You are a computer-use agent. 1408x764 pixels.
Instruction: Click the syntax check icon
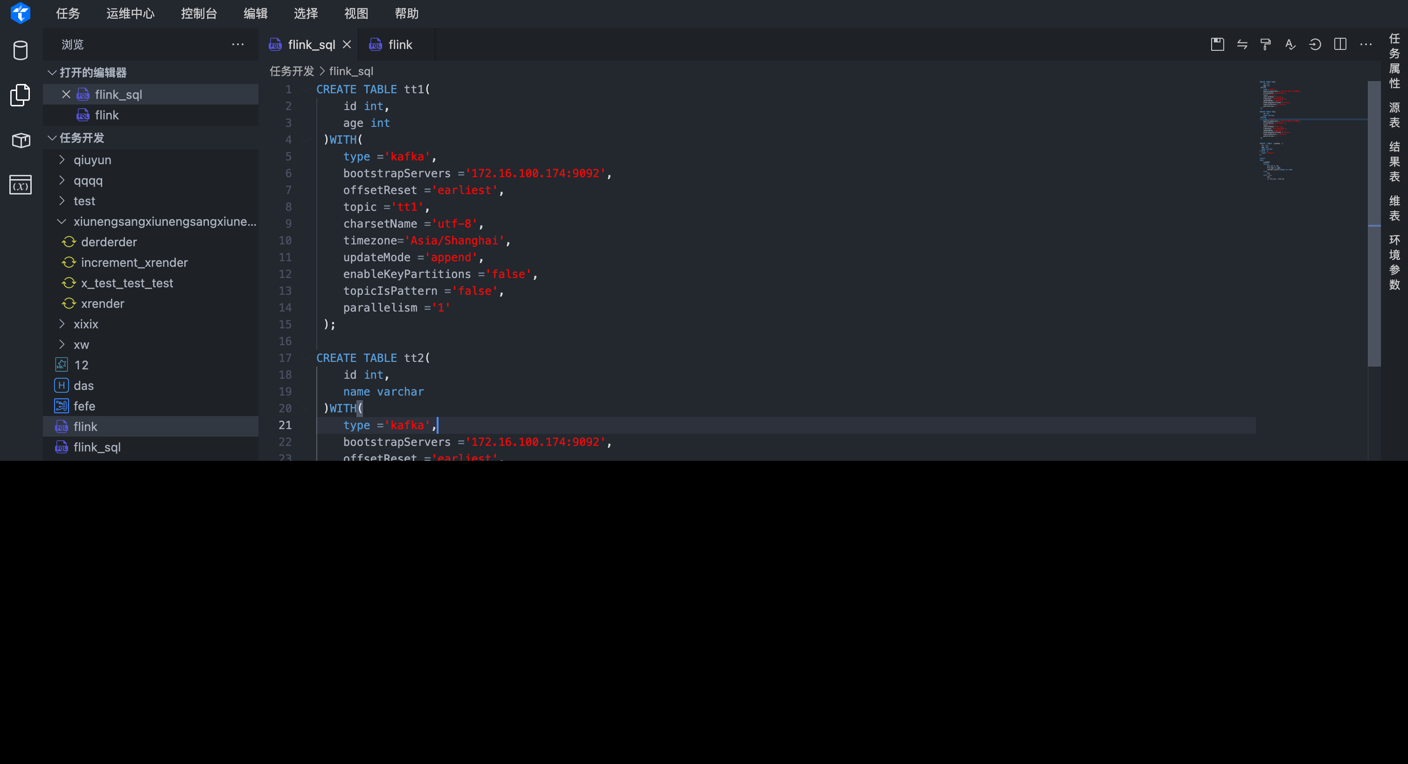[1290, 44]
